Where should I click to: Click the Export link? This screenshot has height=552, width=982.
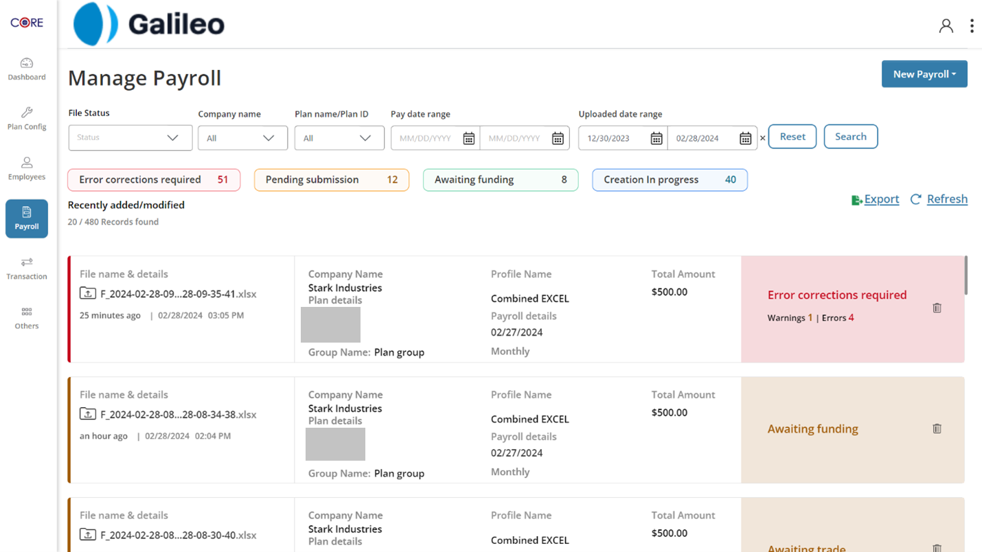pos(882,199)
